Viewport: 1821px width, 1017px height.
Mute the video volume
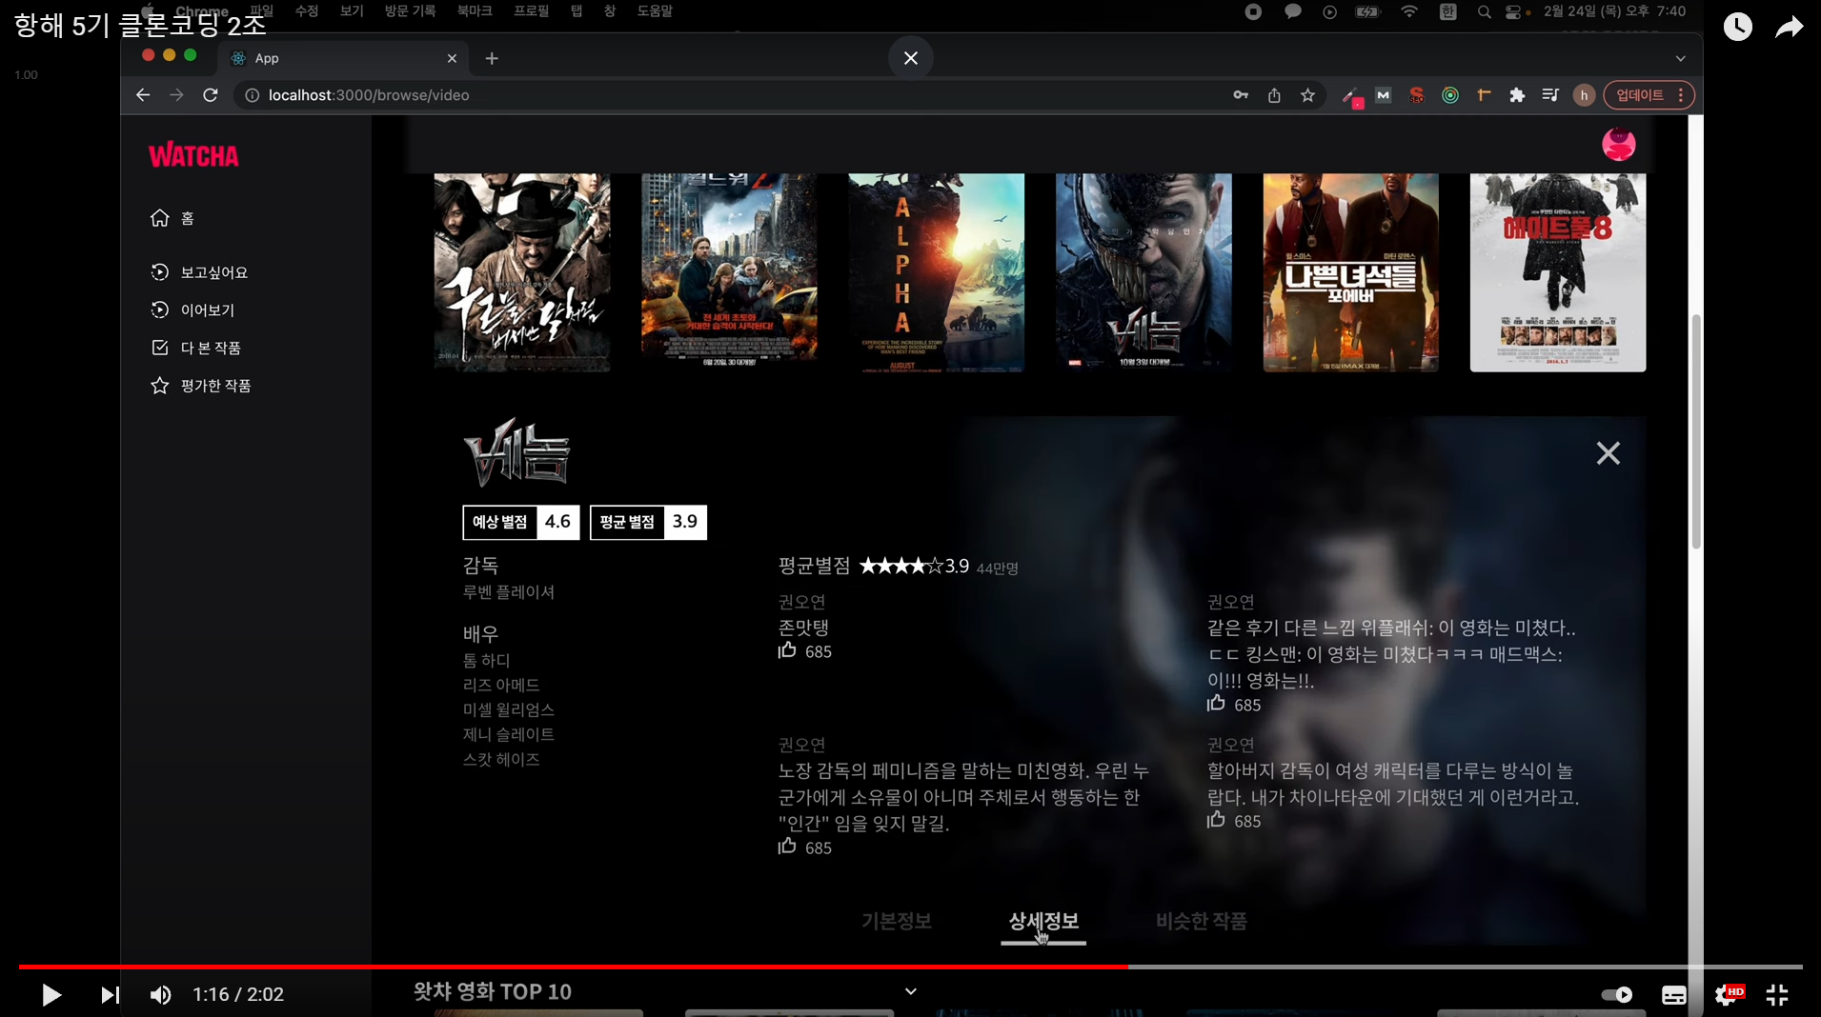coord(160,995)
